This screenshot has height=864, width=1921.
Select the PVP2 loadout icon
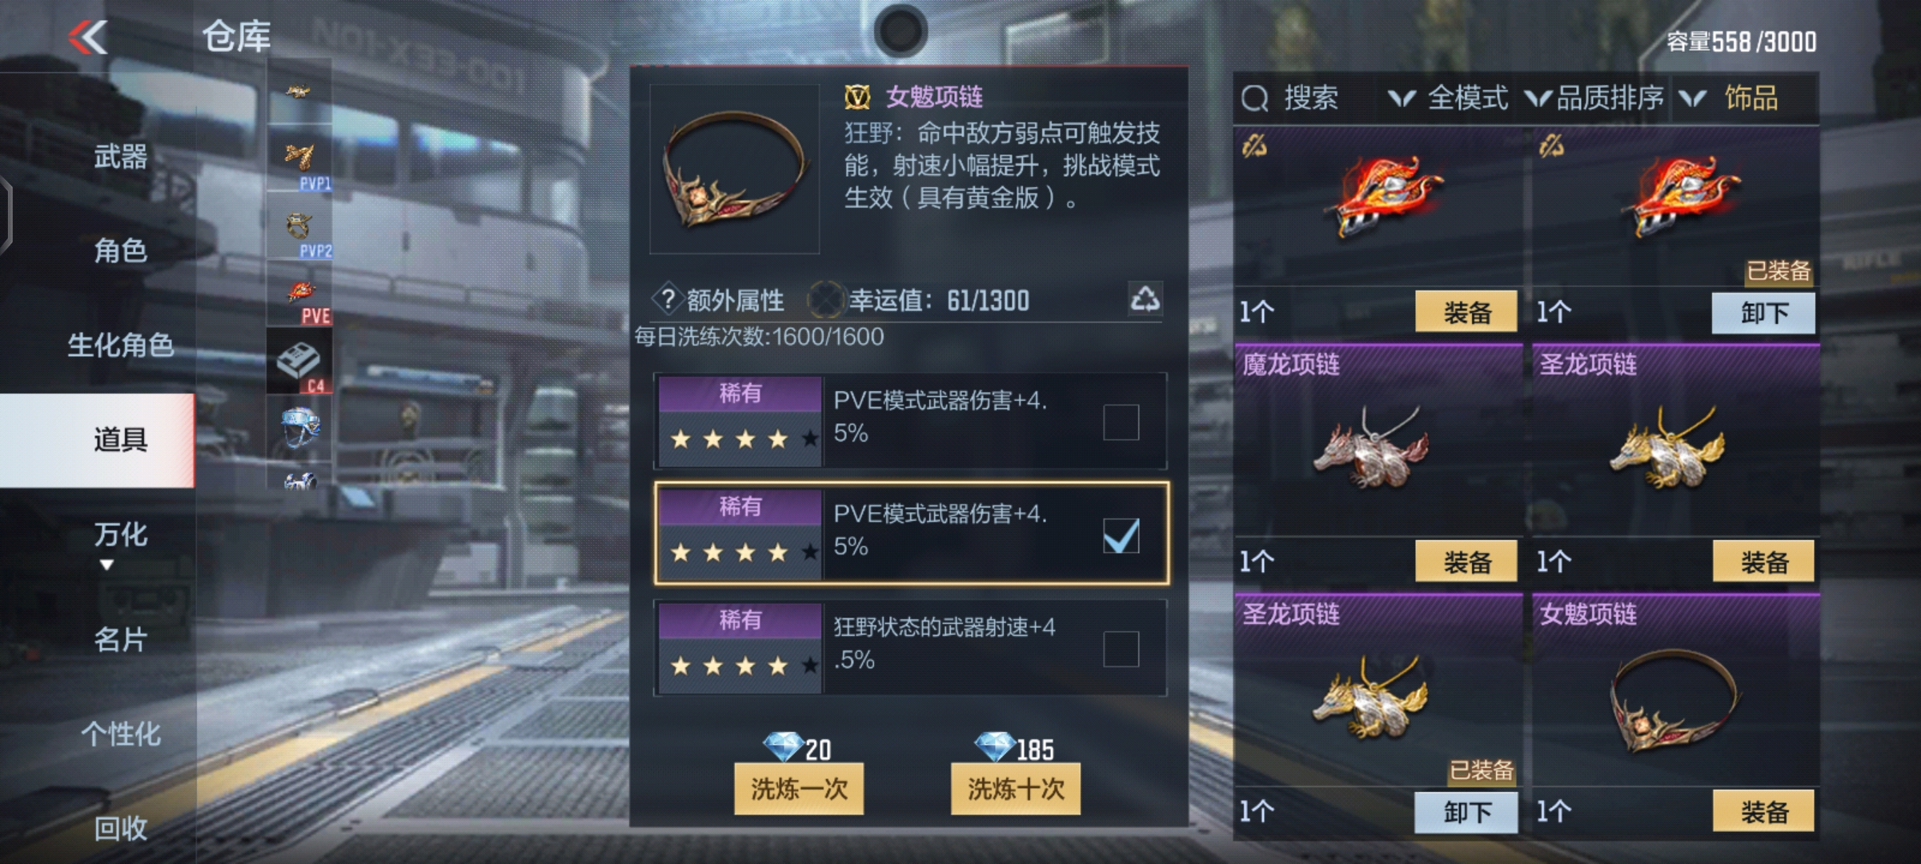300,229
